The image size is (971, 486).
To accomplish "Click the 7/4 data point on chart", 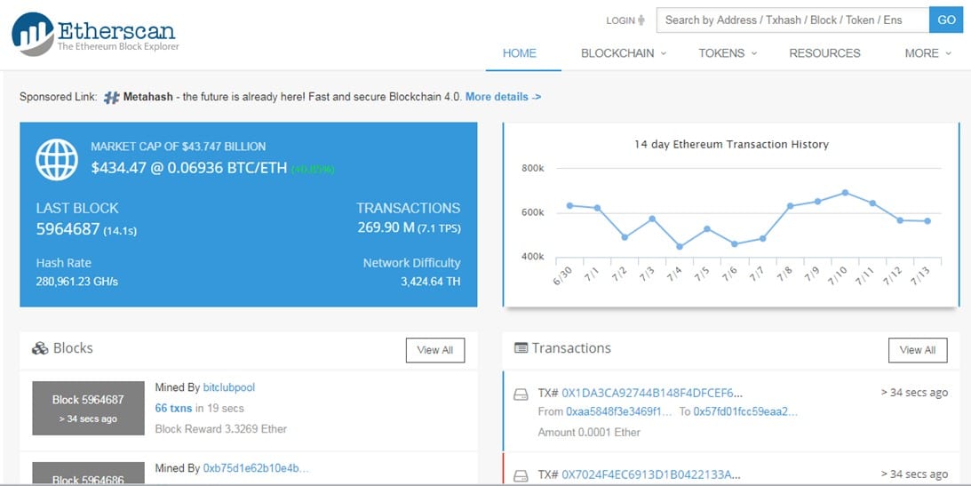I will tap(680, 246).
